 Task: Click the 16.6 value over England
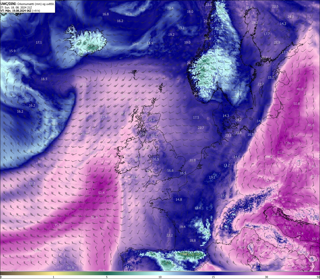(x=170, y=171)
